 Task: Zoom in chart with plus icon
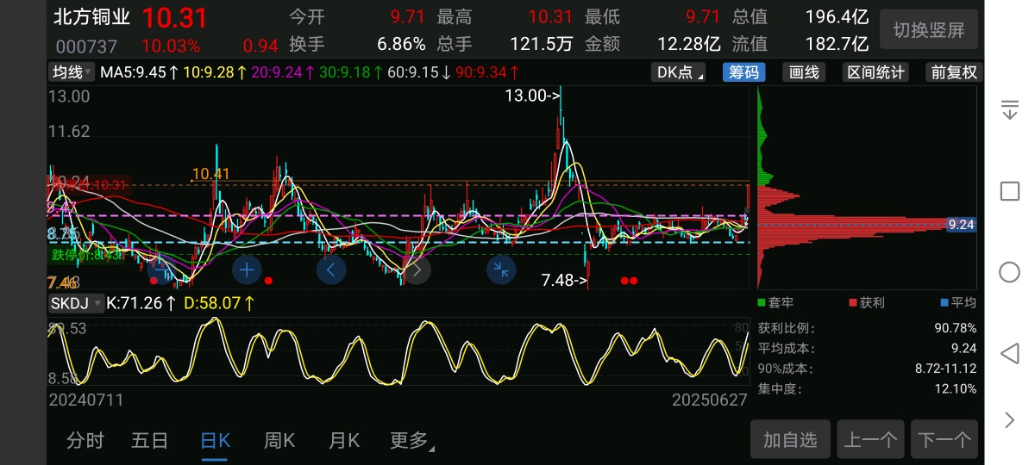coord(247,270)
